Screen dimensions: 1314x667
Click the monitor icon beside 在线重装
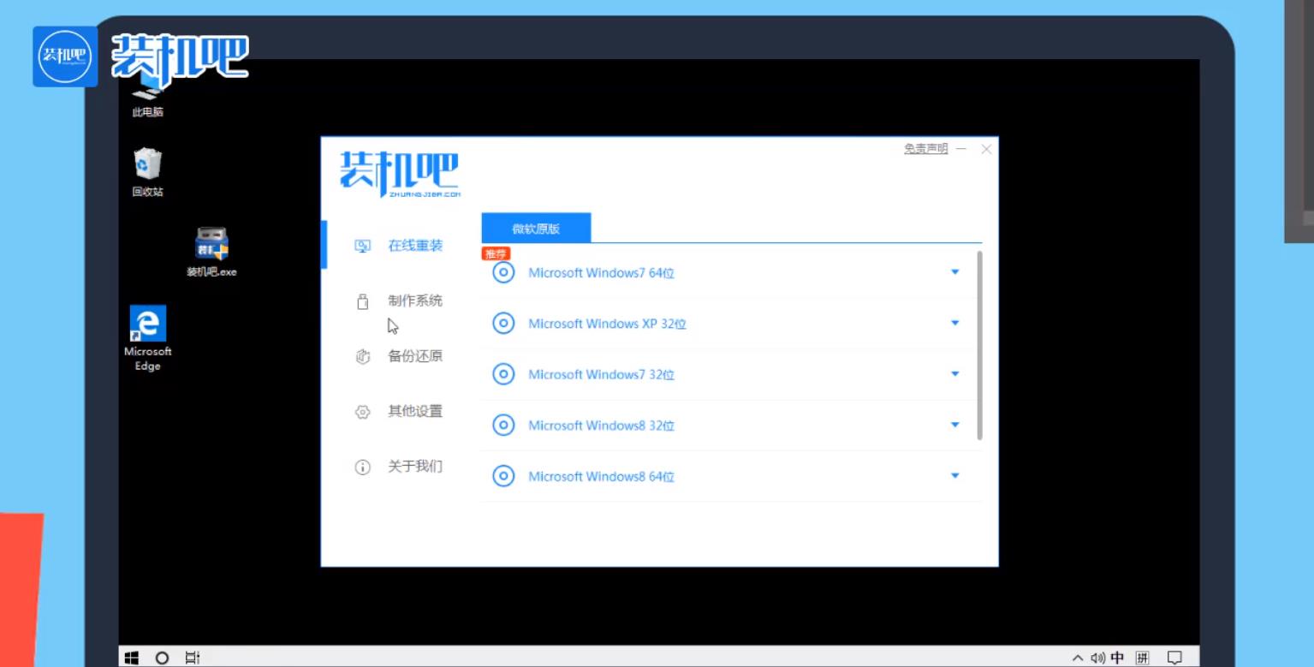[362, 246]
